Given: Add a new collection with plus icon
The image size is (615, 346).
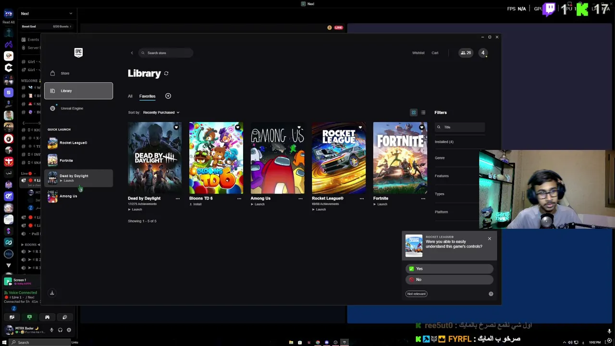Looking at the screenshot, I should click(168, 96).
